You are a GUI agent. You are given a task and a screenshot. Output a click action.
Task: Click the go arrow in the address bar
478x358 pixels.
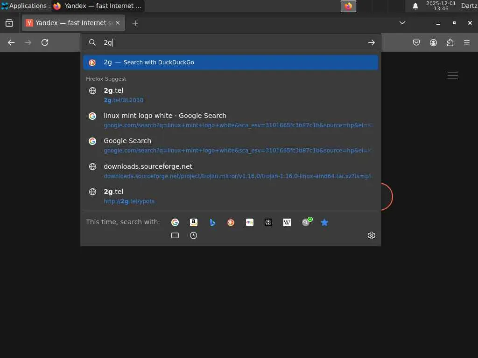point(371,42)
